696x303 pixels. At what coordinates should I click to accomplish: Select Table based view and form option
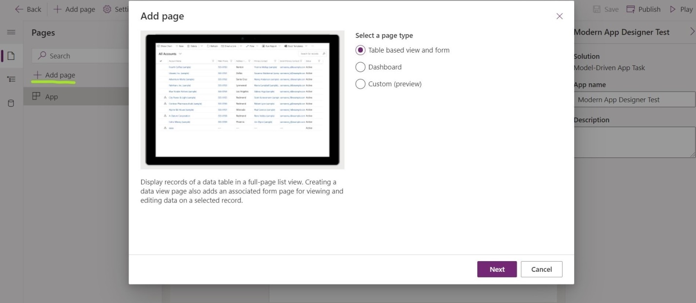(360, 50)
